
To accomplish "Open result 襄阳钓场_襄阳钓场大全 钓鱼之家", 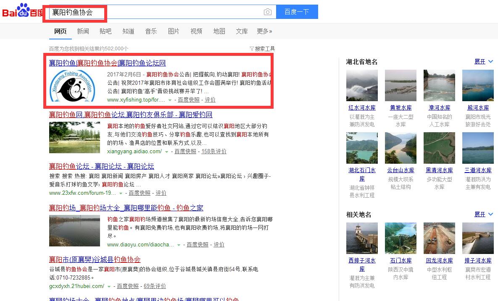I will [126, 208].
